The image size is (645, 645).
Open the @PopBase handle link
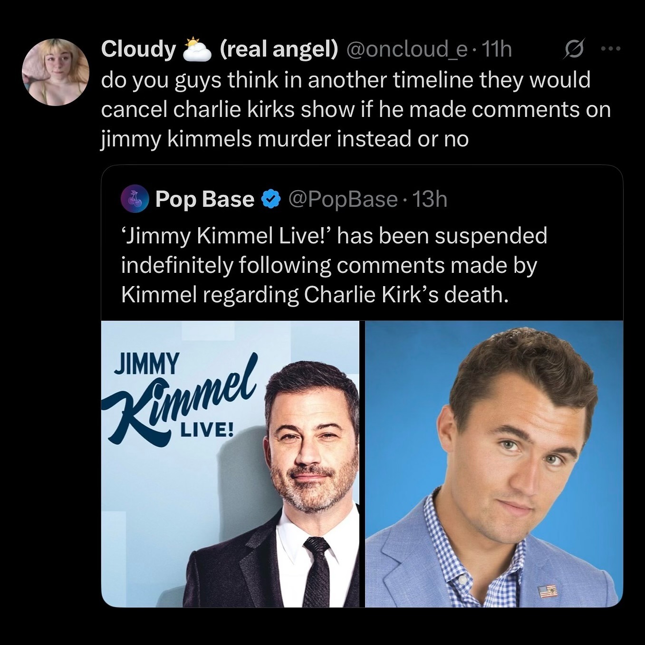(x=343, y=199)
